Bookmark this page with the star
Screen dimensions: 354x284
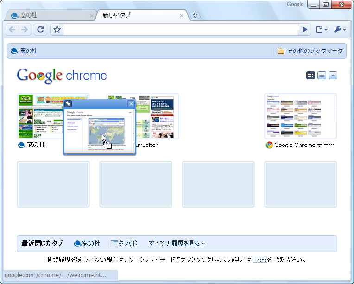[x=57, y=29]
